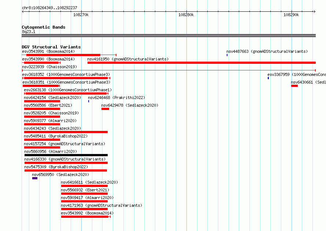Screen dimensions: 326x231
Task: Click nsv3528205 (Chaisson2019) label
Action: pyautogui.click(x=51, y=113)
